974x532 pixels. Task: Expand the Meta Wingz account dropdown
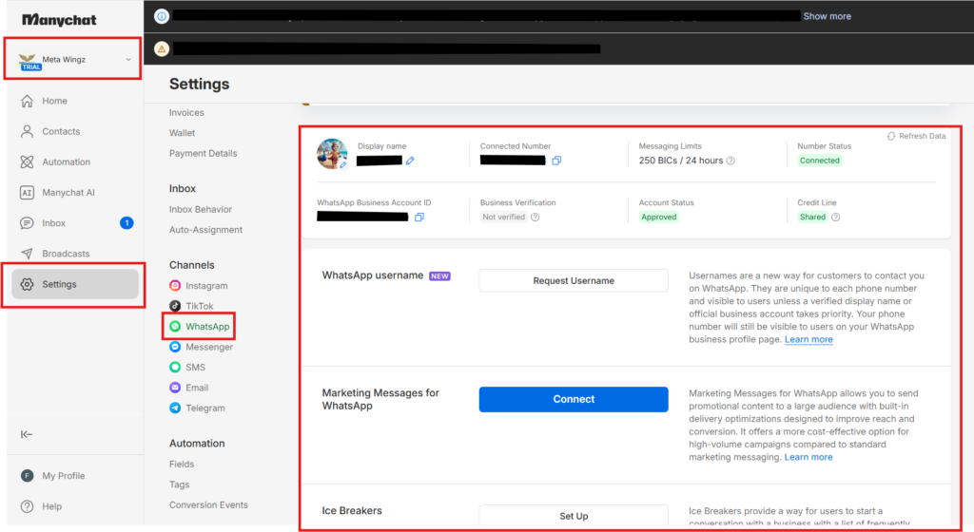[x=128, y=60]
